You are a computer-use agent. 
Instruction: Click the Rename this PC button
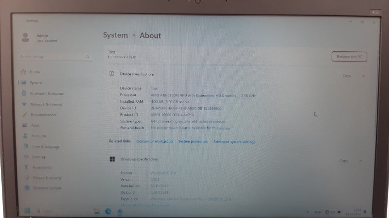(349, 57)
